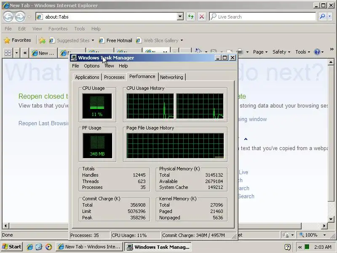Select the Performance tab
The height and width of the screenshot is (253, 337).
point(142,76)
